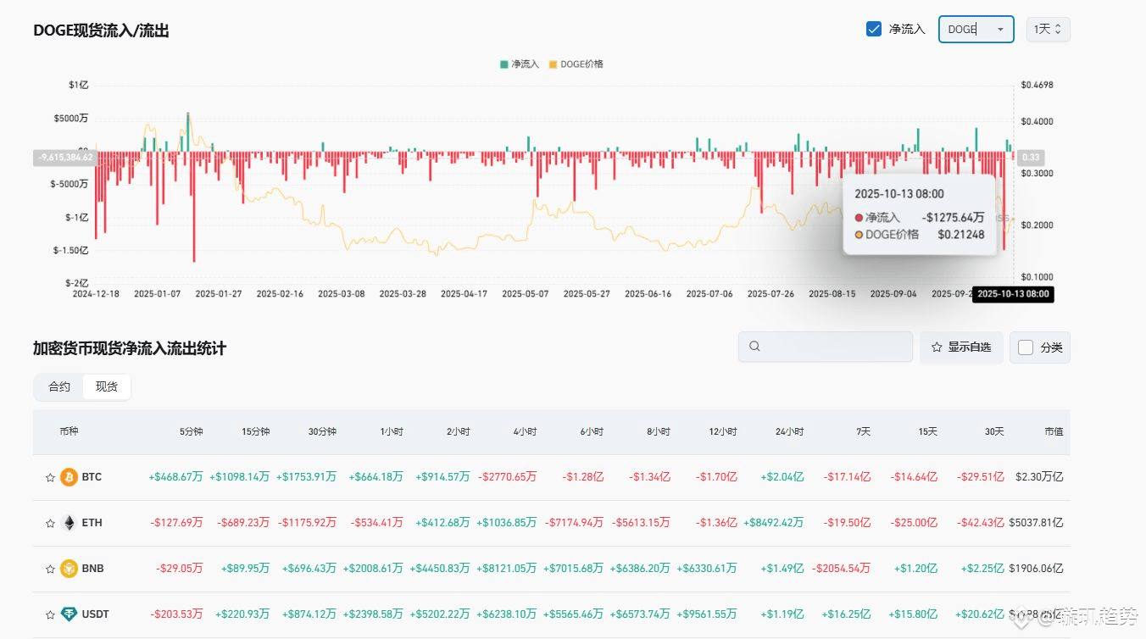Open the DOGE coin dropdown
This screenshot has width=1146, height=639.
976,29
